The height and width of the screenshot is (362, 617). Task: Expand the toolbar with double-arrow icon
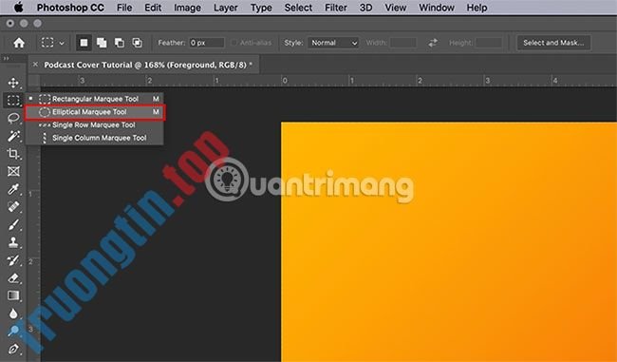[6, 58]
